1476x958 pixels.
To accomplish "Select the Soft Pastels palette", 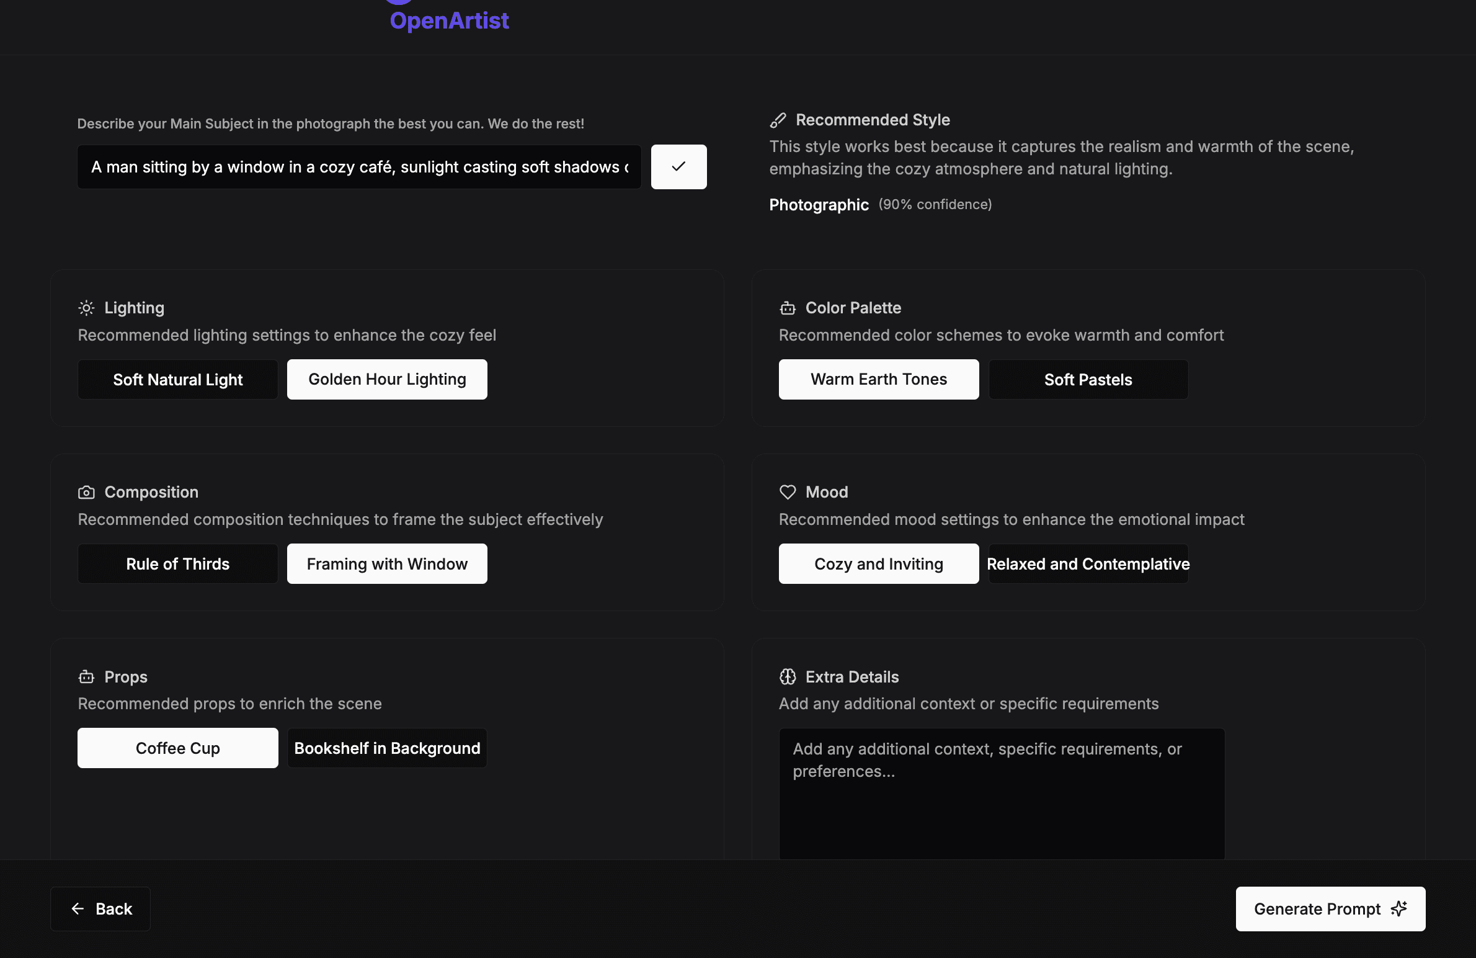I will click(x=1088, y=379).
